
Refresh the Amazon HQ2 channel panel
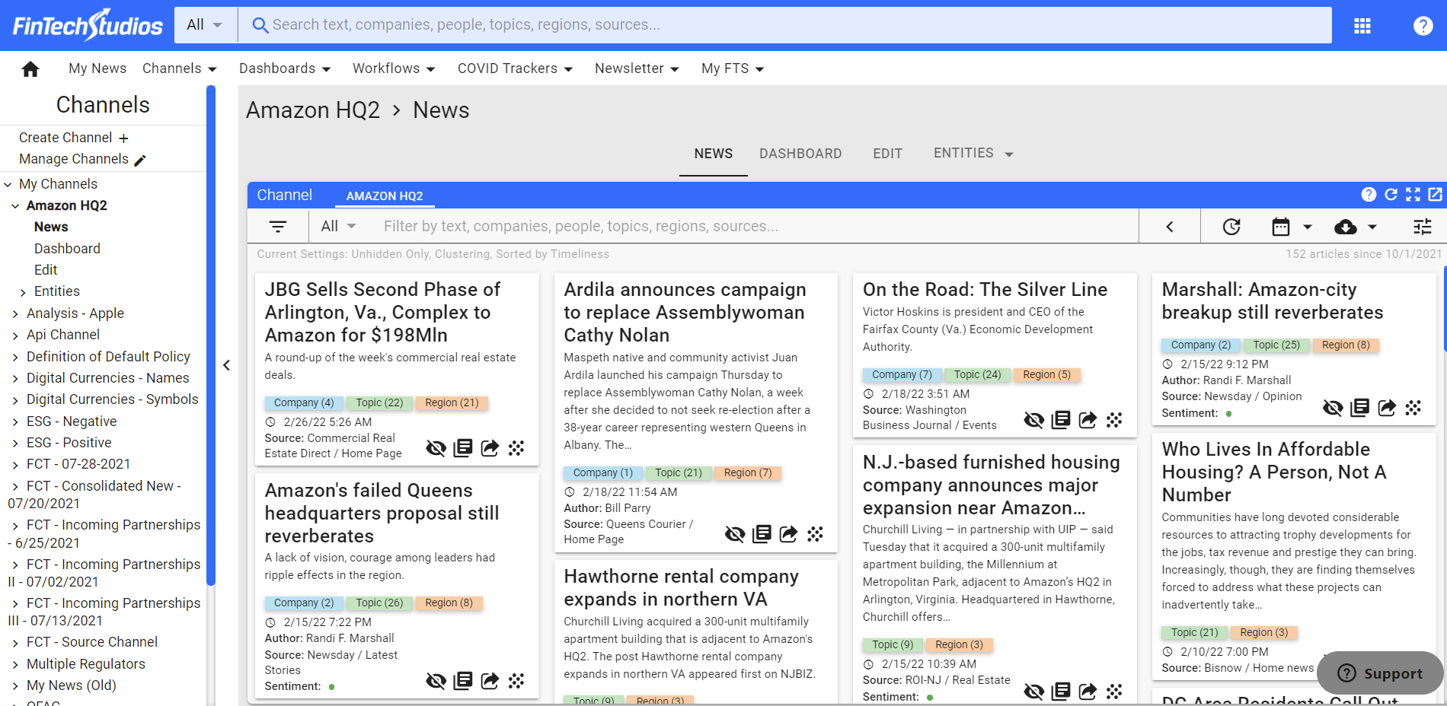click(x=1391, y=195)
